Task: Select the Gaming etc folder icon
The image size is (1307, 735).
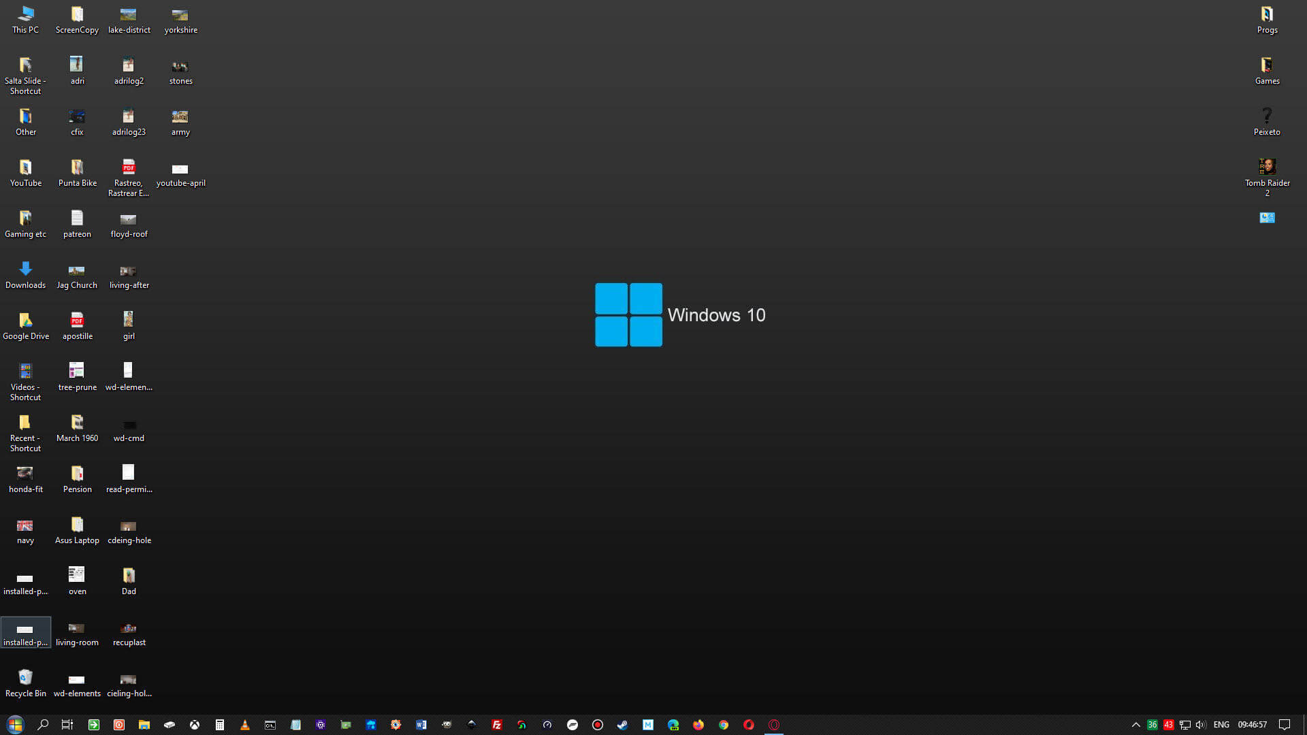Action: tap(26, 224)
